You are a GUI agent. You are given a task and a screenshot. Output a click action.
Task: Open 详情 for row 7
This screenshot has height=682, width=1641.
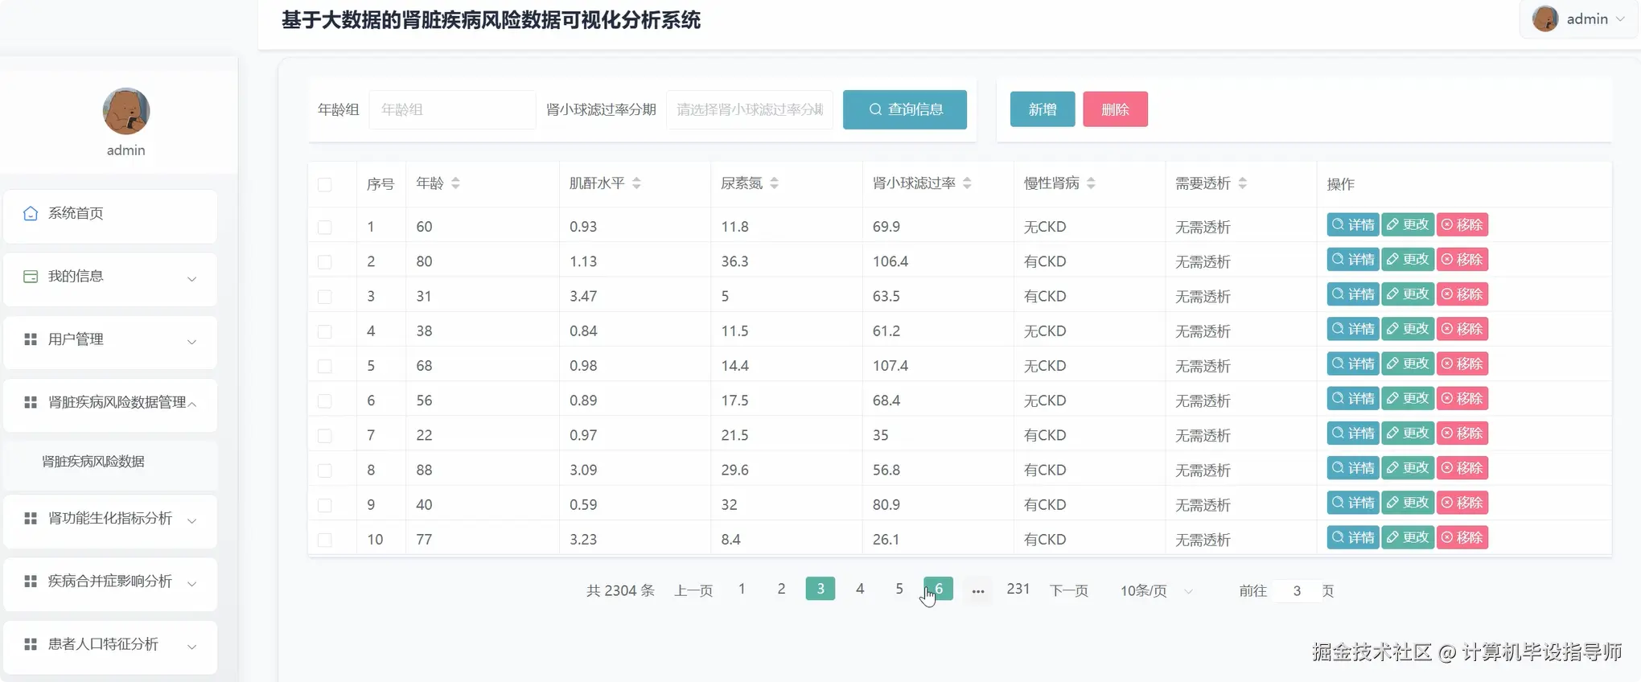pos(1353,433)
